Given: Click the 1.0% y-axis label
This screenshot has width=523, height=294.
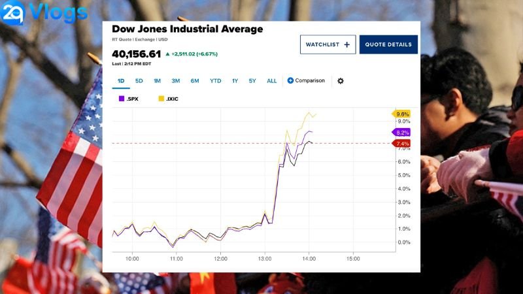Looking at the screenshot, I should 403,229.
